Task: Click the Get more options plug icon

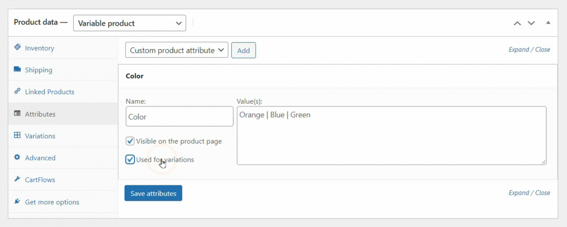Action: pos(17,202)
